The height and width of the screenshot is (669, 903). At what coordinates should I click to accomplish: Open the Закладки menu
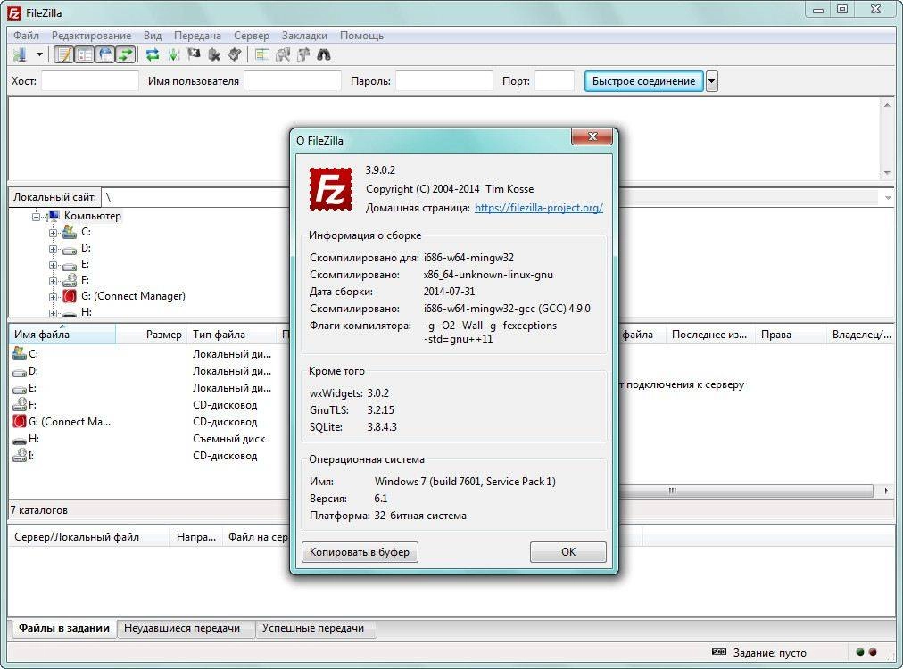304,36
